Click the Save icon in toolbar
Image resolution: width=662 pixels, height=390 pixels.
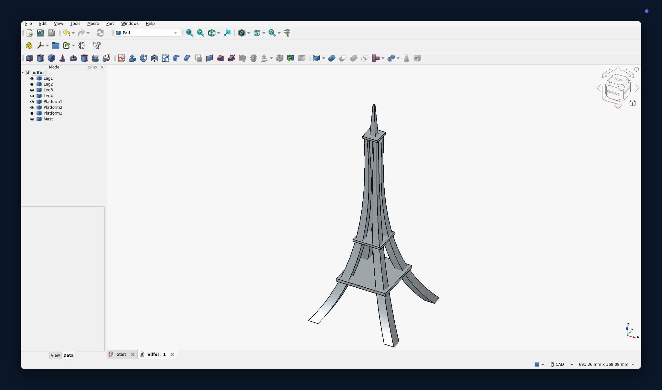(51, 33)
